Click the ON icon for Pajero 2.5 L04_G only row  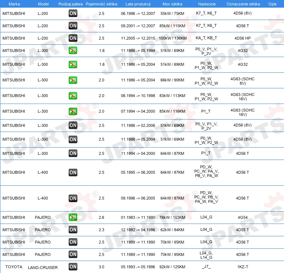click(x=73, y=242)
